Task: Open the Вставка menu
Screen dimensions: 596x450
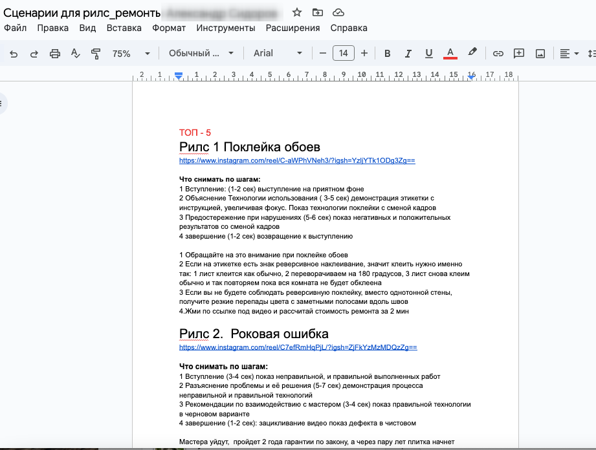Action: tap(124, 28)
